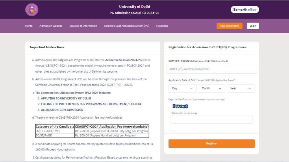Image resolution: width=289 pixels, height=162 pixels.
Task: Click the 'University of Delhi' header title
Action: click(134, 7)
